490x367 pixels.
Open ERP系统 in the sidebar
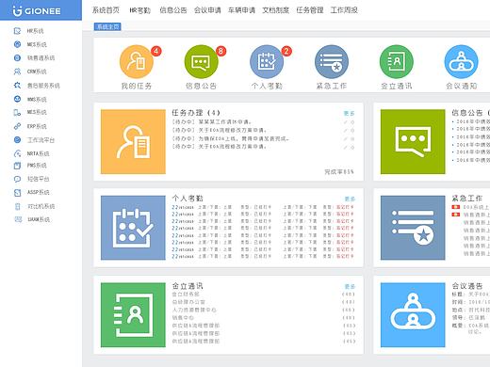click(x=37, y=126)
